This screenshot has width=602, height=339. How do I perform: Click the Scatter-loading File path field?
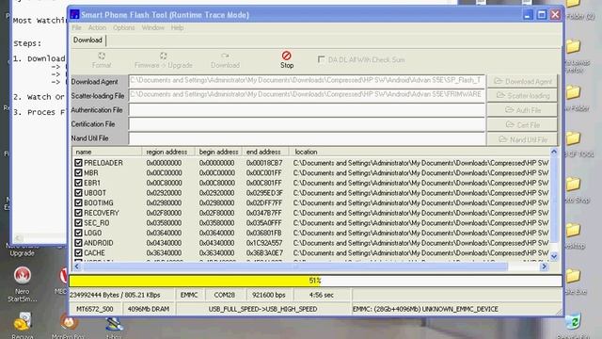click(x=307, y=95)
